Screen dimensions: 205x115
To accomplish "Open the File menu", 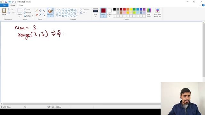I will [x=4, y=5].
